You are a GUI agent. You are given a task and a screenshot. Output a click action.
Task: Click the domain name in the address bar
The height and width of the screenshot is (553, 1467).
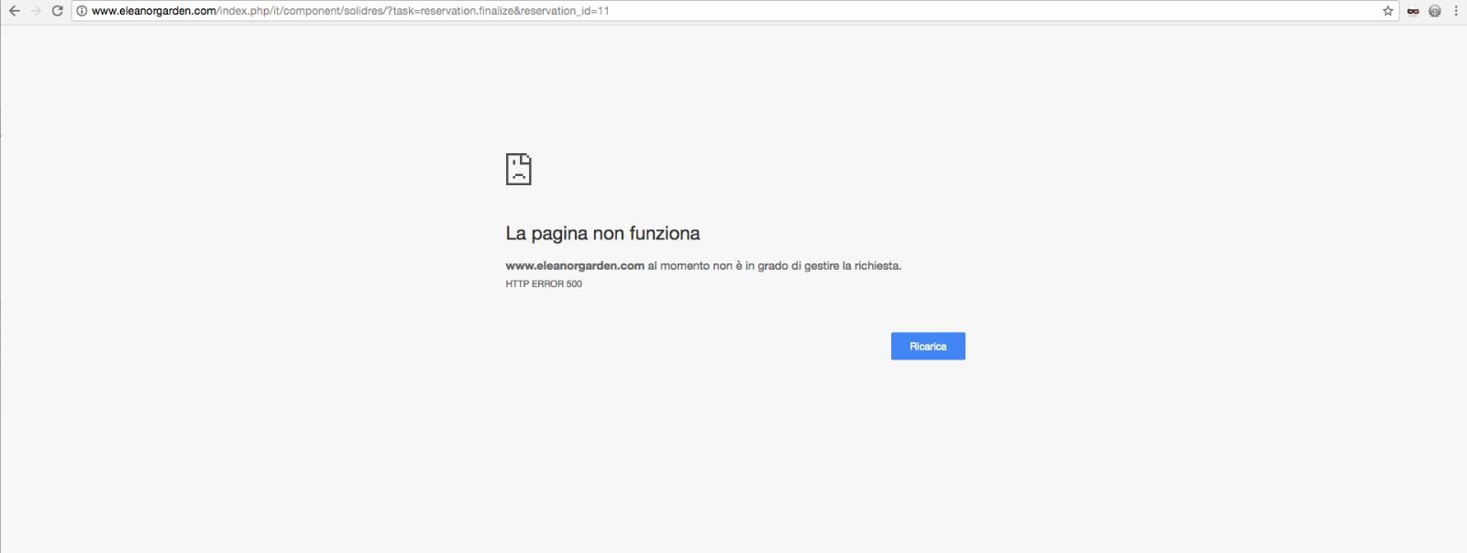pos(154,11)
